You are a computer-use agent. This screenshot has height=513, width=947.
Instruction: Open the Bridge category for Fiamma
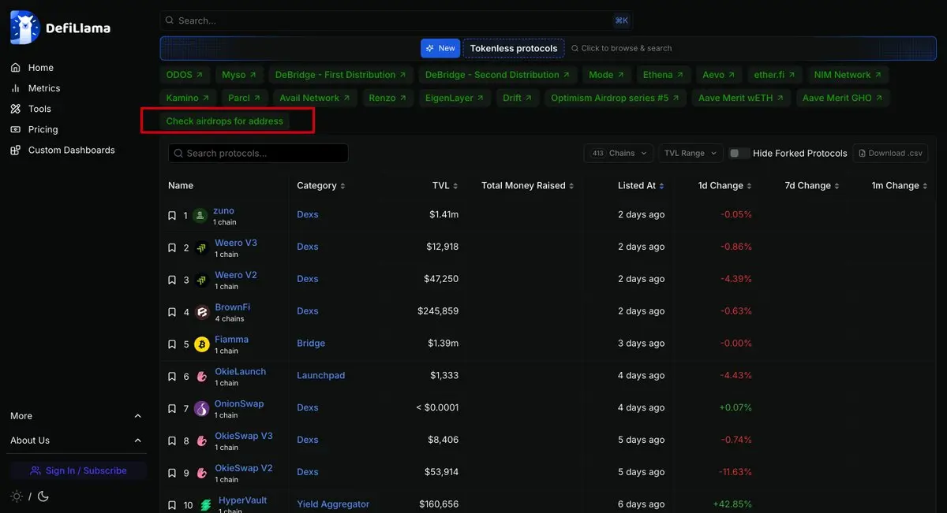point(311,344)
